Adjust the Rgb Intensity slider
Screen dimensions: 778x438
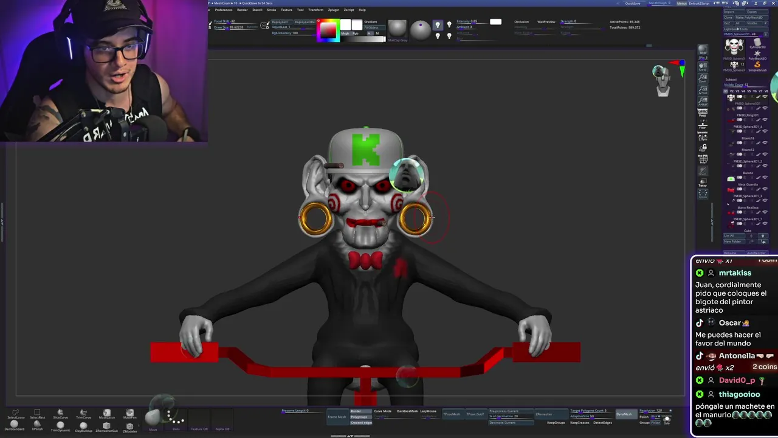coord(293,33)
